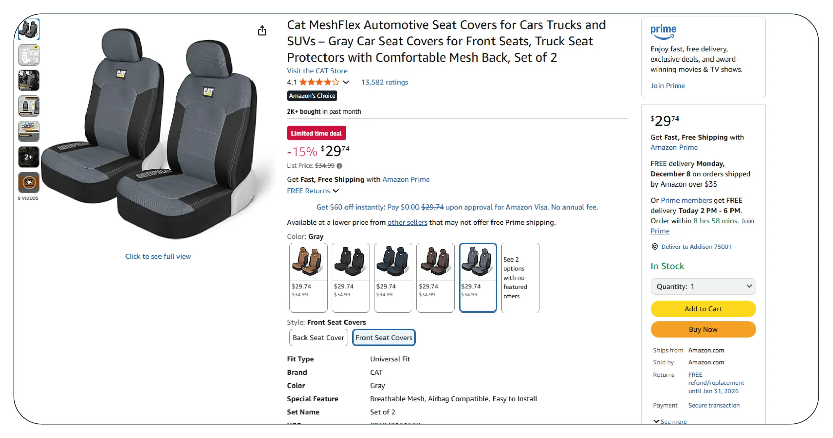Click the share icon above product image
Screen dimensions: 833x438
click(x=262, y=31)
